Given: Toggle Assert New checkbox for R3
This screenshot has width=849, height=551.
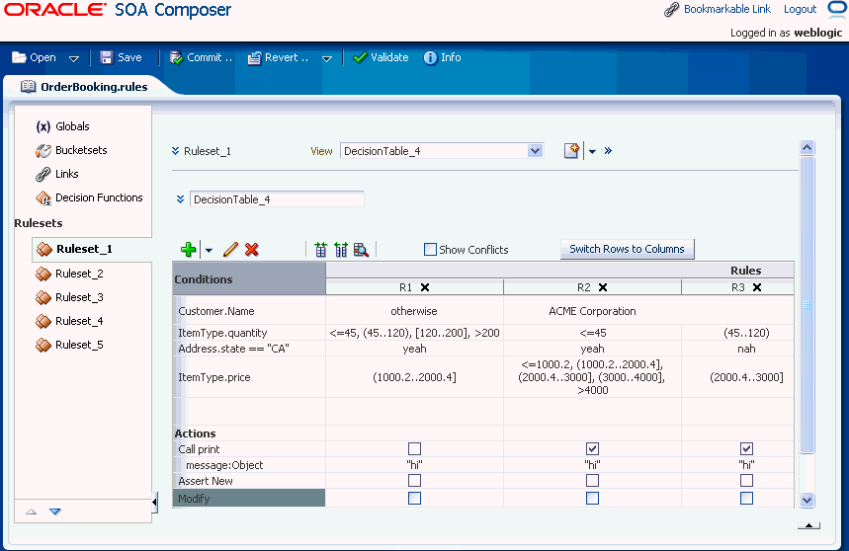Looking at the screenshot, I should [x=746, y=481].
